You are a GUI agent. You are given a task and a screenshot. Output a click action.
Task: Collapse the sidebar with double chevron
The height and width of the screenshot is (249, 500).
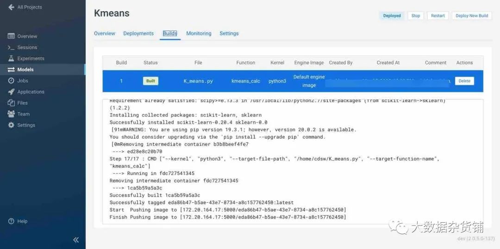coord(76,240)
